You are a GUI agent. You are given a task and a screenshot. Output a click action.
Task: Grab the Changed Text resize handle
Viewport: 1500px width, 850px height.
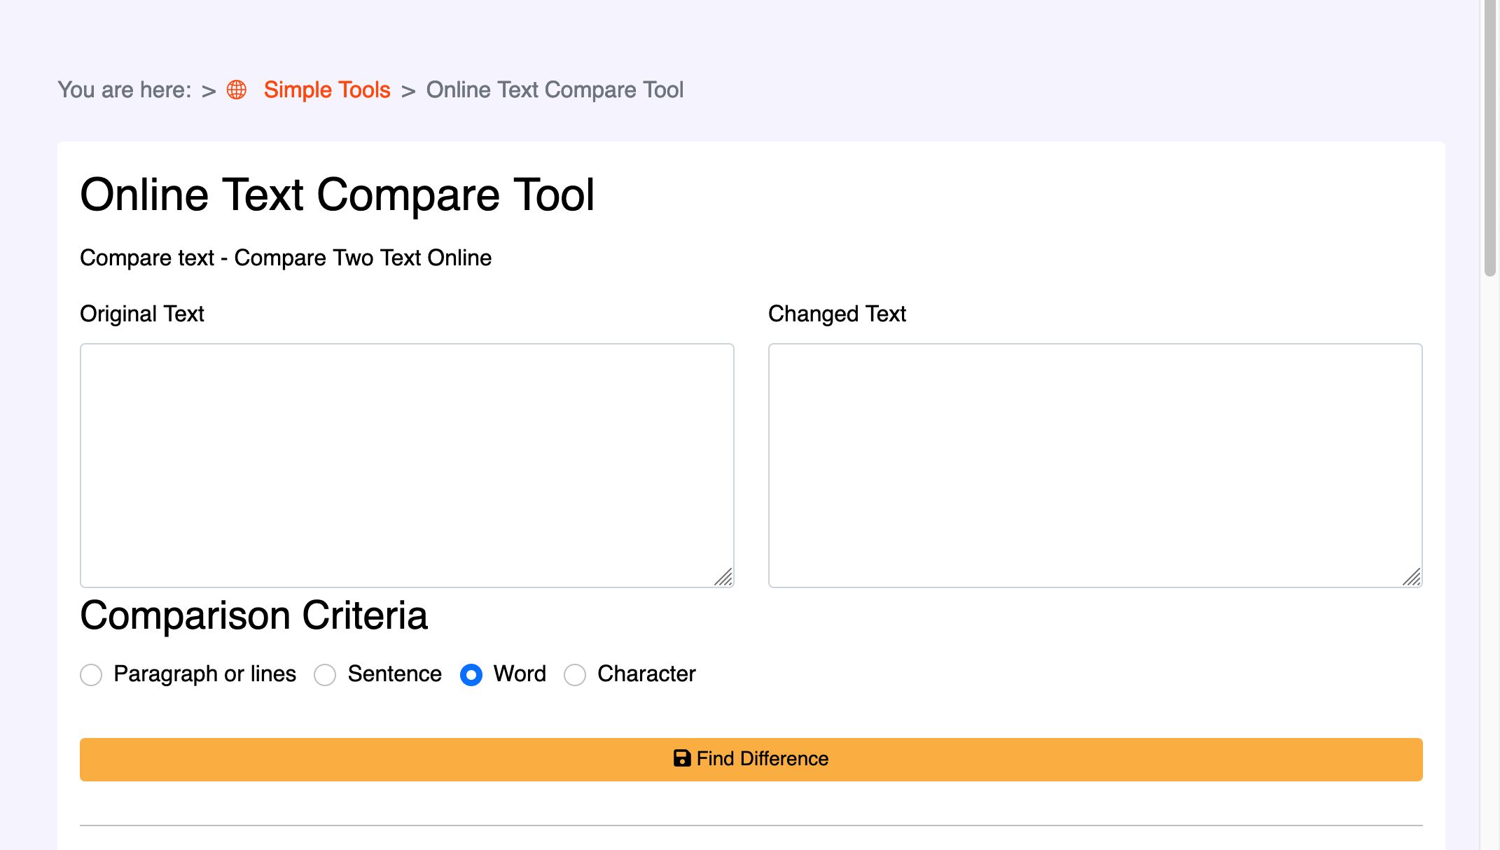[1412, 577]
